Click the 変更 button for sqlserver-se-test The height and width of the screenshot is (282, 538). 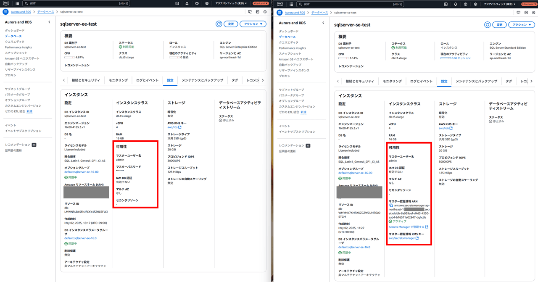click(499, 25)
